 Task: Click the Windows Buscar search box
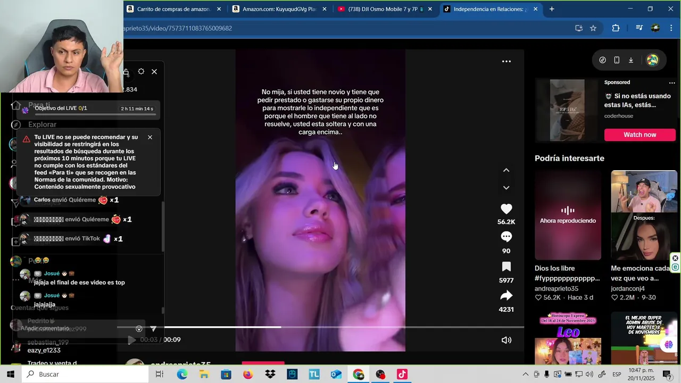[85, 374]
